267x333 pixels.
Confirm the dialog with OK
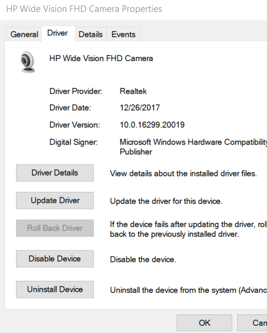[204, 323]
